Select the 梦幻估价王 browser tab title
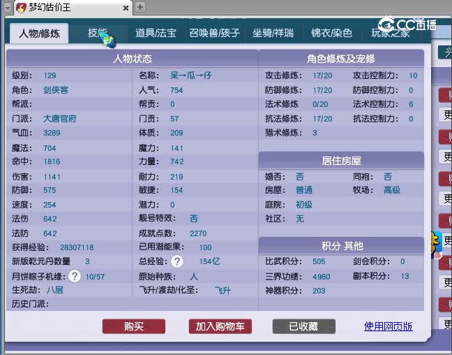The image size is (452, 355). coord(50,8)
